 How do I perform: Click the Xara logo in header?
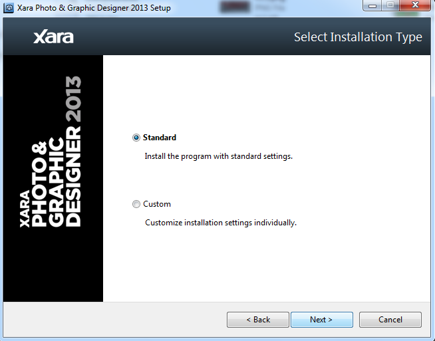(53, 37)
